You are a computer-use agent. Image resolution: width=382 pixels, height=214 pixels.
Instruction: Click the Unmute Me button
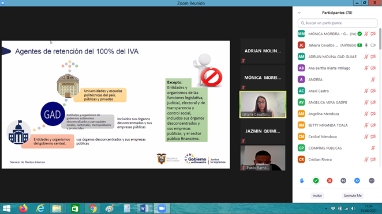(x=353, y=196)
